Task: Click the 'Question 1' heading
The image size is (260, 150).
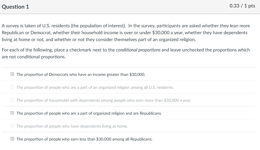Action: point(15,7)
